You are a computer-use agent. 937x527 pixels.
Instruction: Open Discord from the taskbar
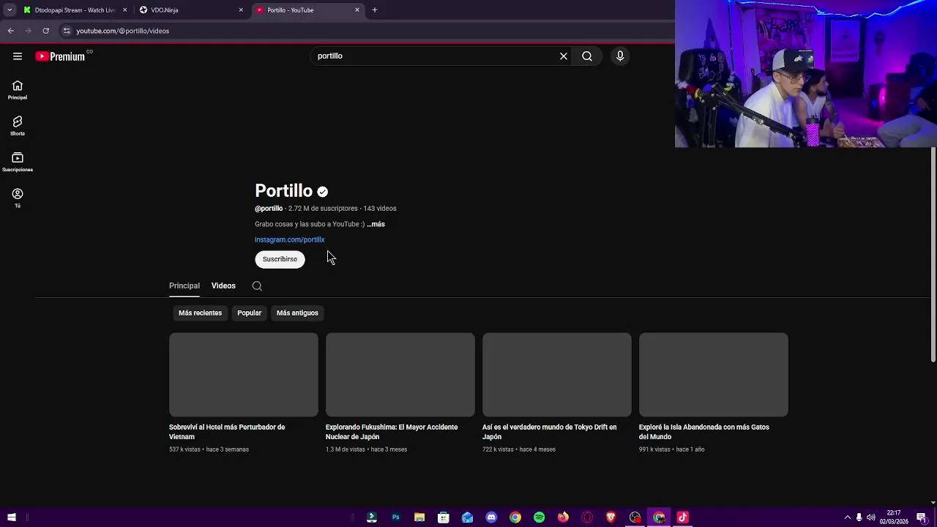coord(491,517)
